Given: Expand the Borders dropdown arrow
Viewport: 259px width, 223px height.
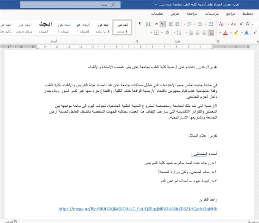Looking at the screenshot, I should coord(151,33).
